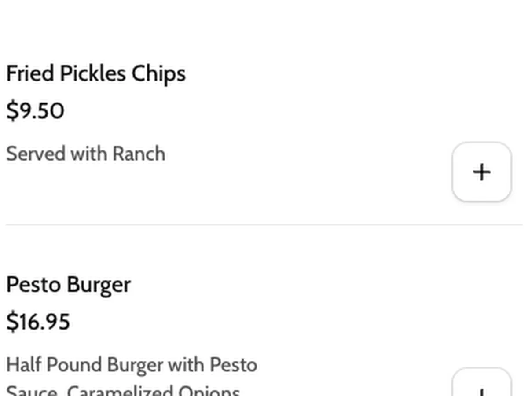Click the $16.95 price label
The height and width of the screenshot is (396, 528).
point(38,321)
